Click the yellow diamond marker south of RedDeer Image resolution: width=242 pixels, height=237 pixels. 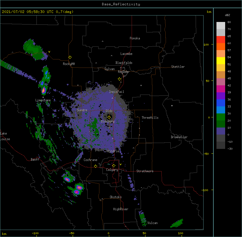click(x=120, y=79)
